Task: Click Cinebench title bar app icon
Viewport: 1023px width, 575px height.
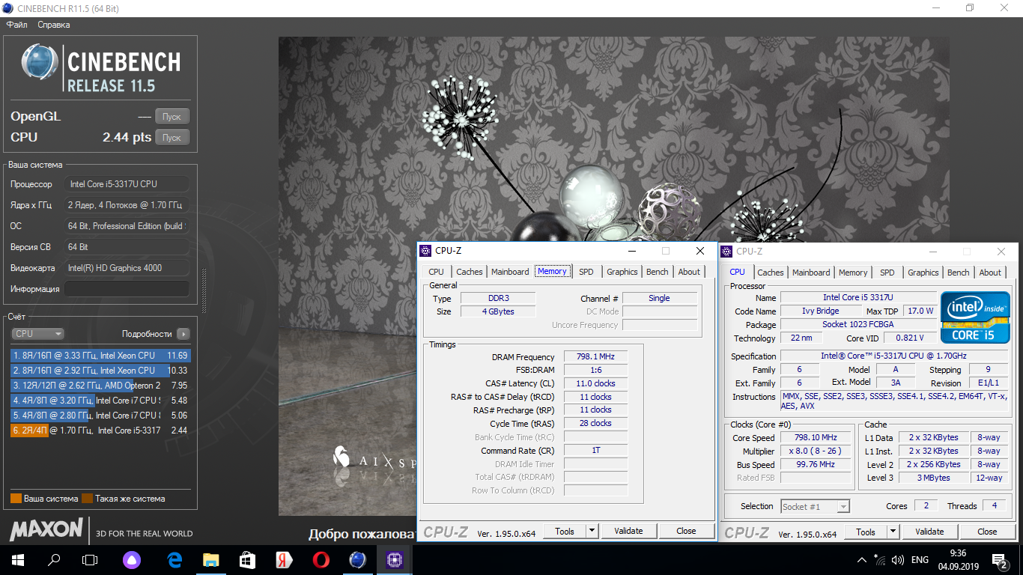Action: click(x=7, y=8)
